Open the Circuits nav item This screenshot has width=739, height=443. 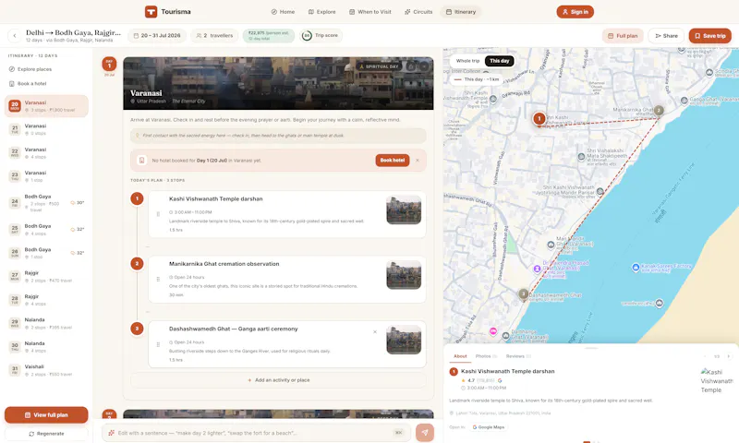click(418, 12)
